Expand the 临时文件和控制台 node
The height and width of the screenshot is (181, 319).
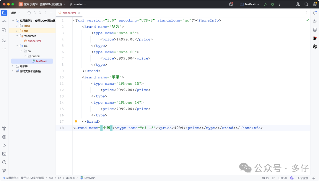tap(13, 71)
